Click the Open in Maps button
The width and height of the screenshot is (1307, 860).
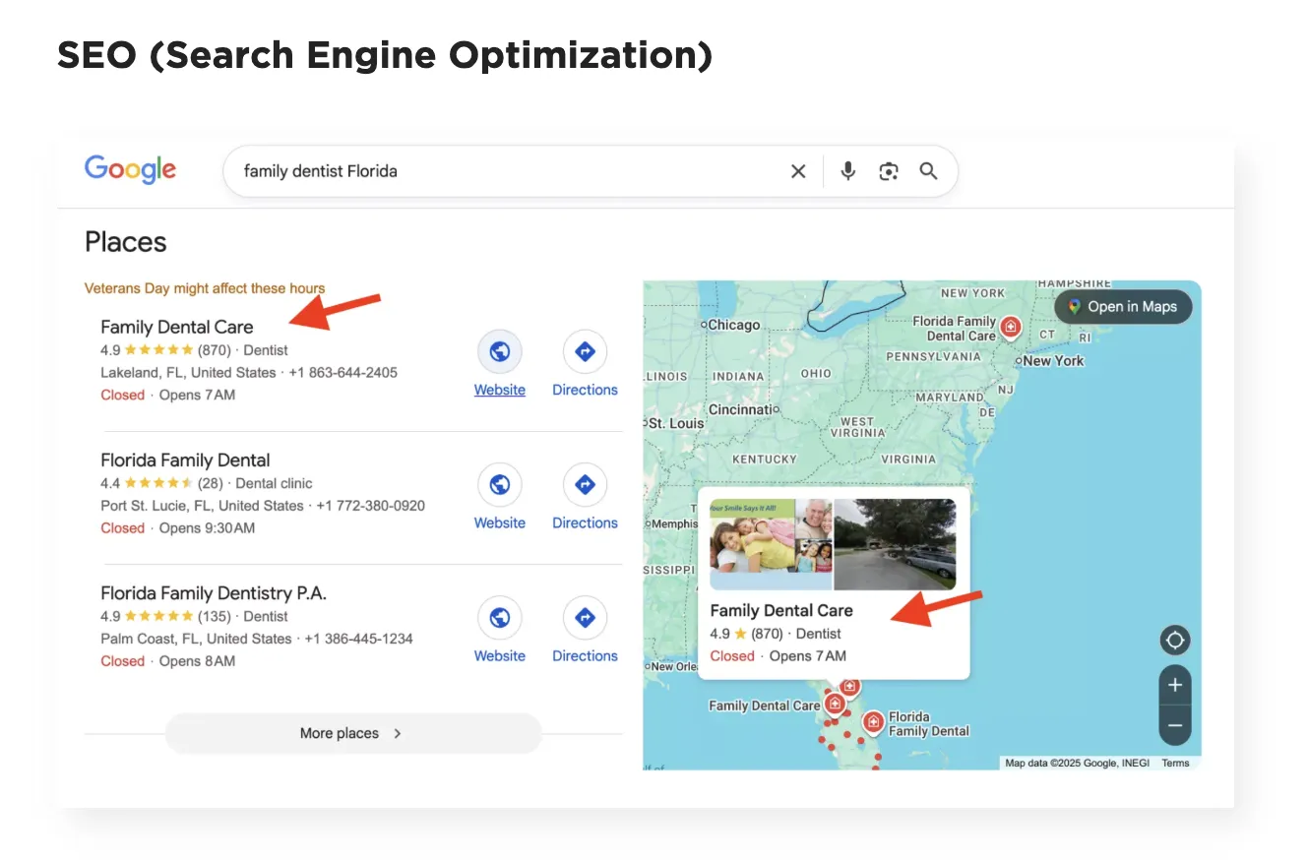1122,306
